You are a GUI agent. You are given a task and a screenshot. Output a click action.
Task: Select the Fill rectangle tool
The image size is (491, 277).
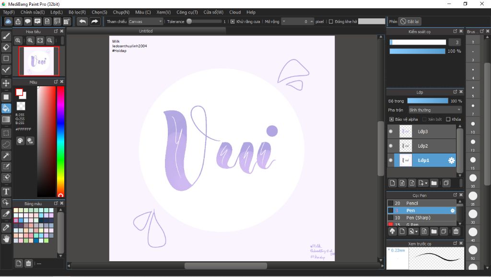tap(6, 97)
